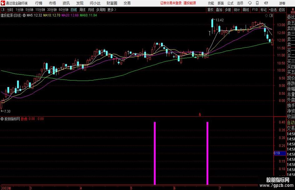295x190 pixels.
Task: Click the 画线 drawing tool button
Action: (x=246, y=10)
